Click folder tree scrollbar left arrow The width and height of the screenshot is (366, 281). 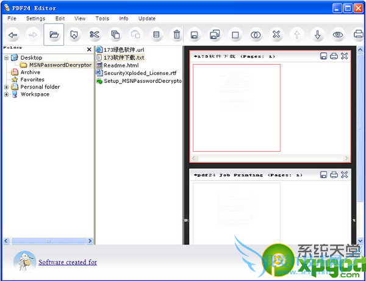[x=6, y=241]
